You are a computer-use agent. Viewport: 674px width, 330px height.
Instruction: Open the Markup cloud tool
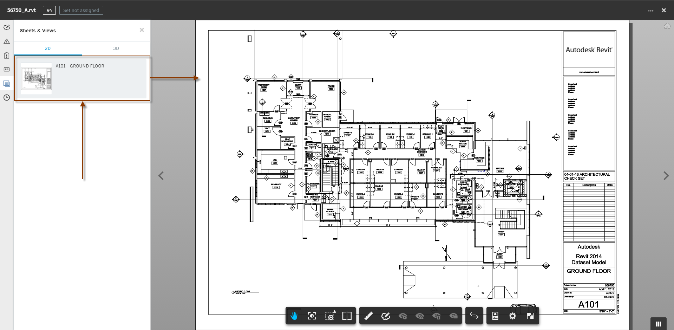[385, 316]
